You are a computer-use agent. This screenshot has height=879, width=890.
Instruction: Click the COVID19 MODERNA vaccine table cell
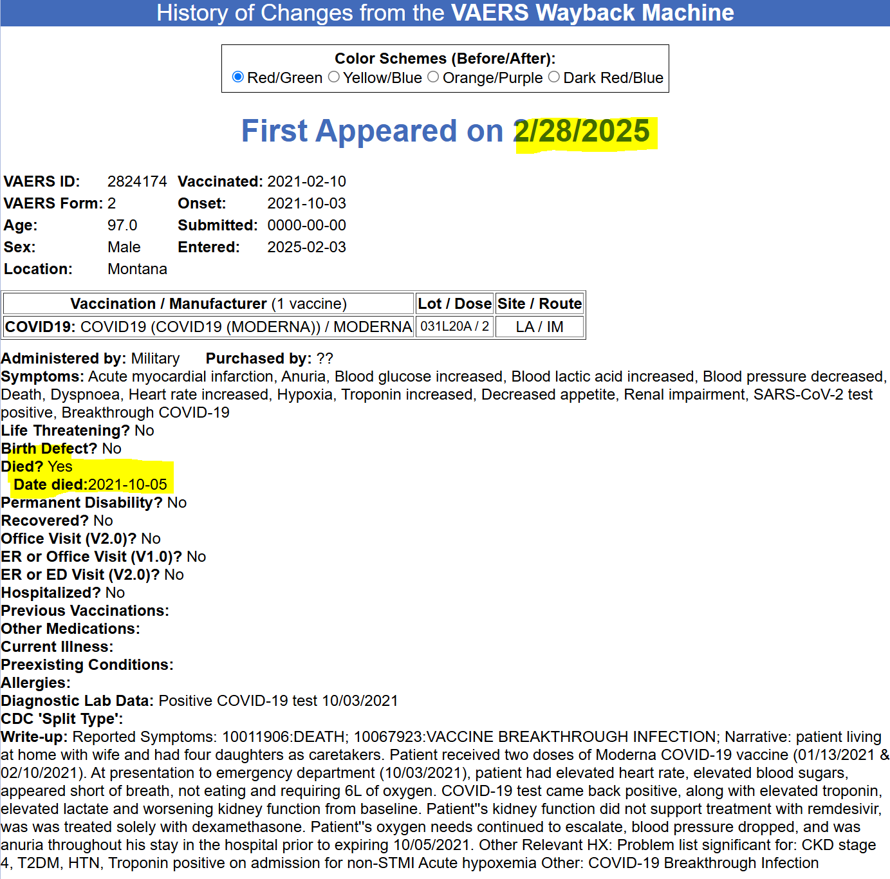click(209, 327)
